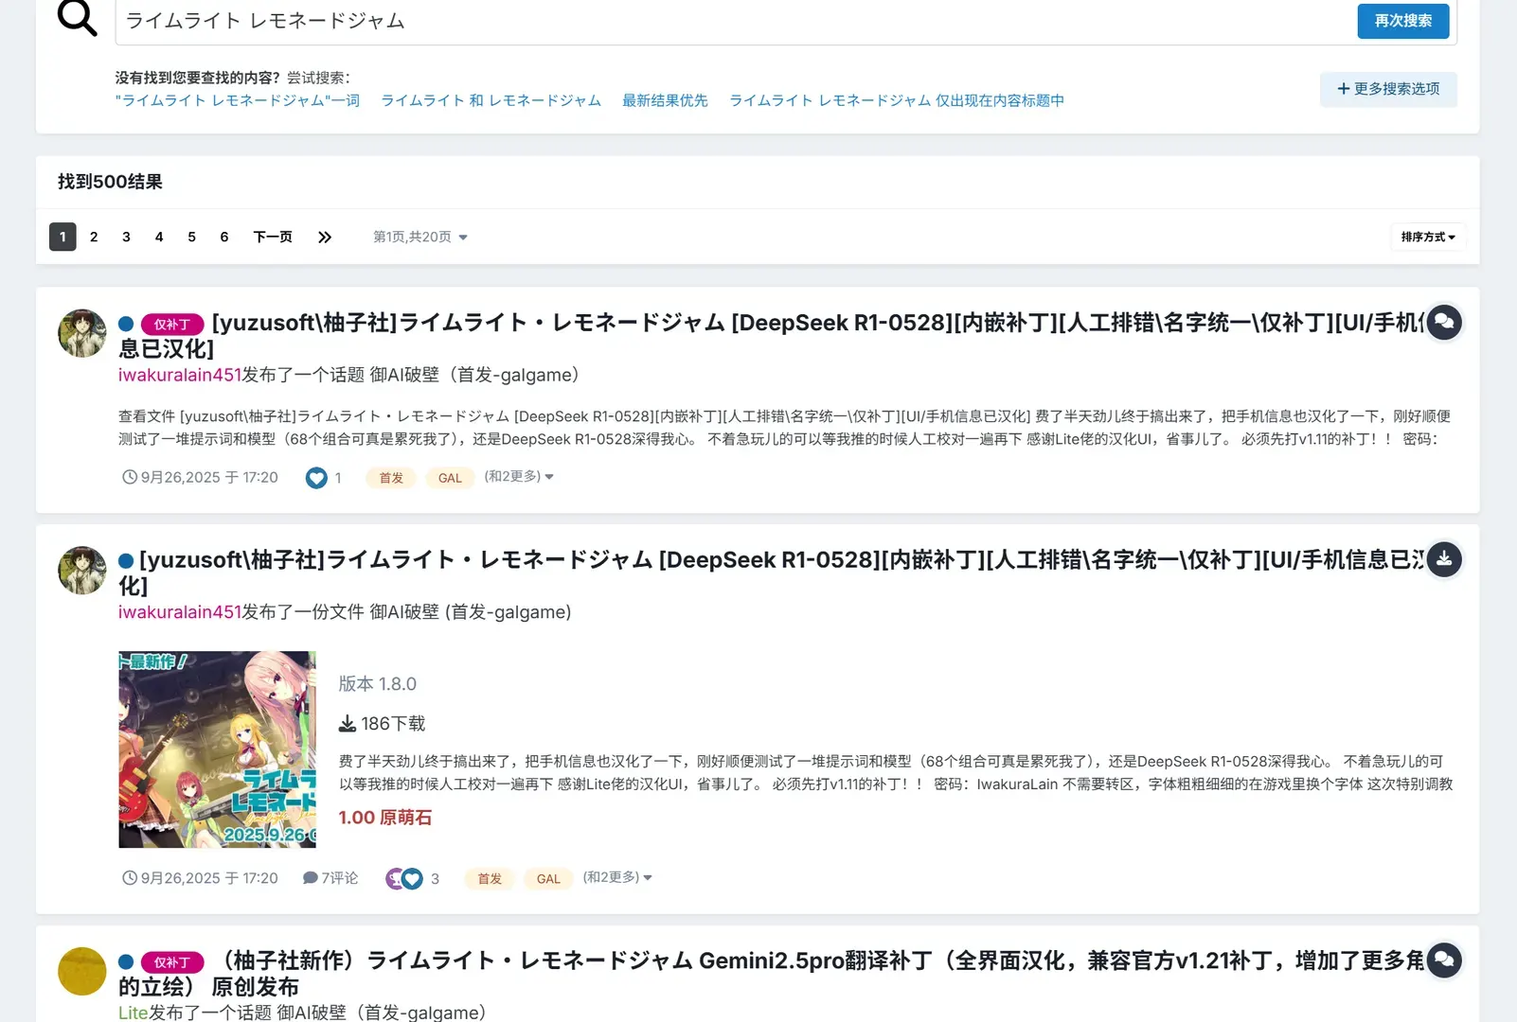Click 仅补丁 badge on Gemini2.5pro result

(x=172, y=962)
